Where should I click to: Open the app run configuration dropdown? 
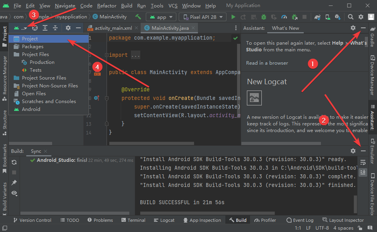click(x=161, y=17)
